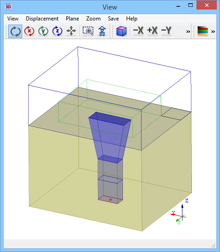Switch to the +X view
Screen dimensions: 220x252
[152, 30]
